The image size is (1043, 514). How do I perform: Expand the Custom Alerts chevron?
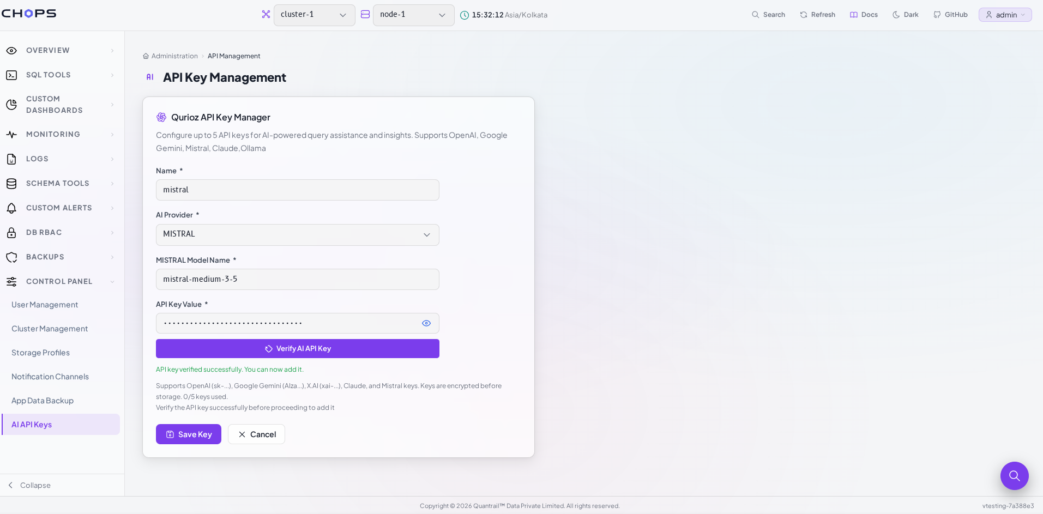click(112, 208)
